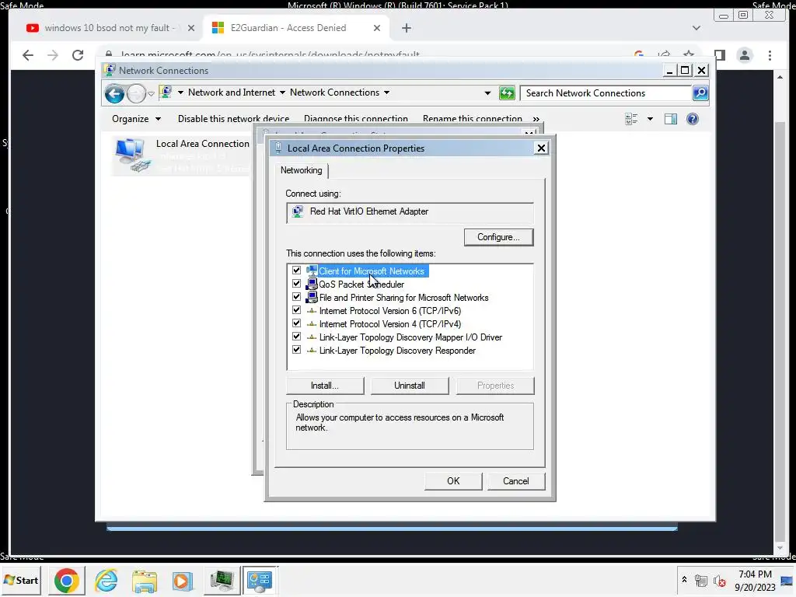The image size is (796, 597).
Task: Click OK in connection properties
Action: [x=453, y=481]
